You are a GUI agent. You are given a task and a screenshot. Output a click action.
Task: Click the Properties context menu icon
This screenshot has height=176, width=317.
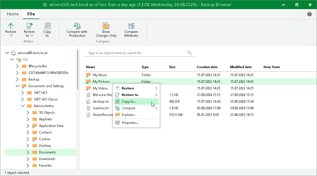[117, 123]
